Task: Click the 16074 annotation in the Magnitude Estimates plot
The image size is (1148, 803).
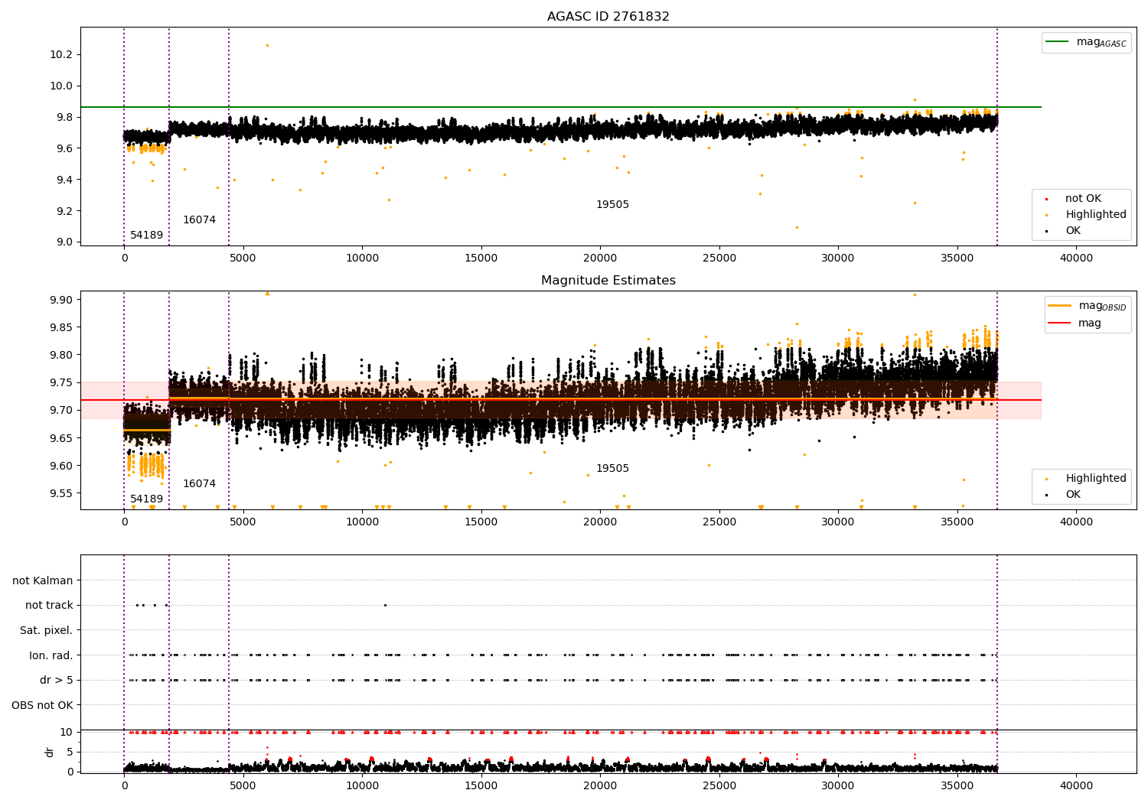Action: click(199, 483)
